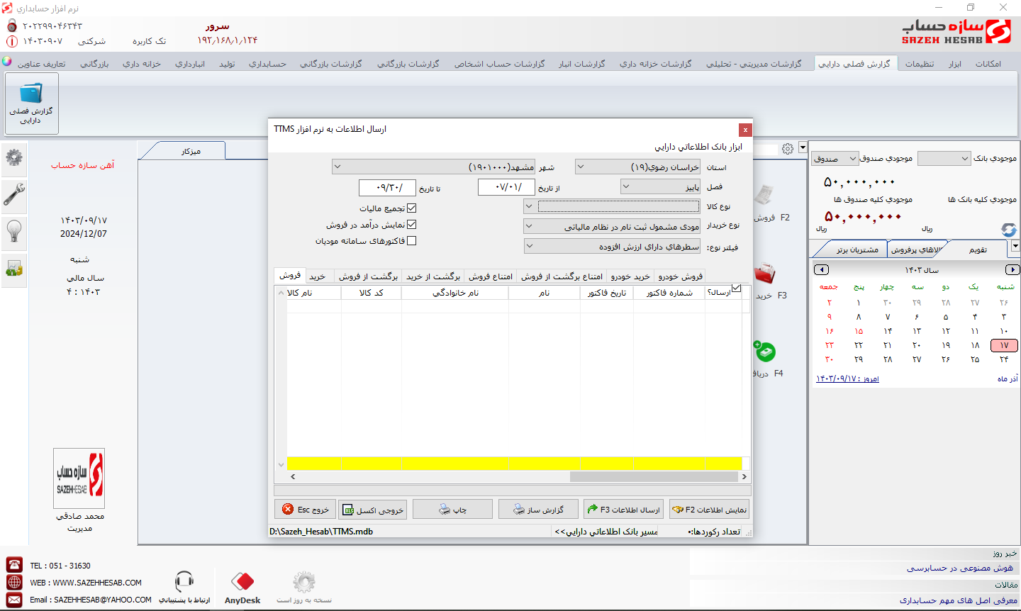This screenshot has width=1021, height=611.
Task: Click the دریافت F4 shortcut icon
Action: pos(765,351)
